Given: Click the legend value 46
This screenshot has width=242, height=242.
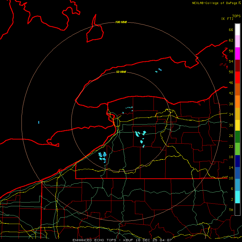Looking at the screenshot, I should pos(231,83).
